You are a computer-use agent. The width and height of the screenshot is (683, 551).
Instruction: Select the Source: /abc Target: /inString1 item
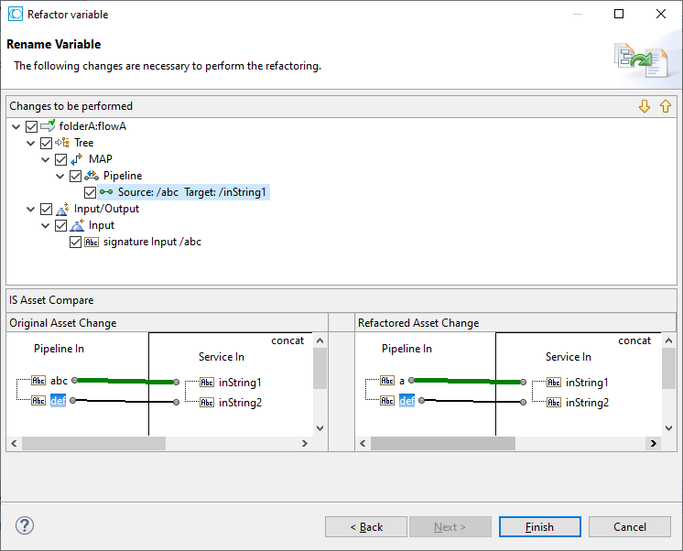pos(194,192)
